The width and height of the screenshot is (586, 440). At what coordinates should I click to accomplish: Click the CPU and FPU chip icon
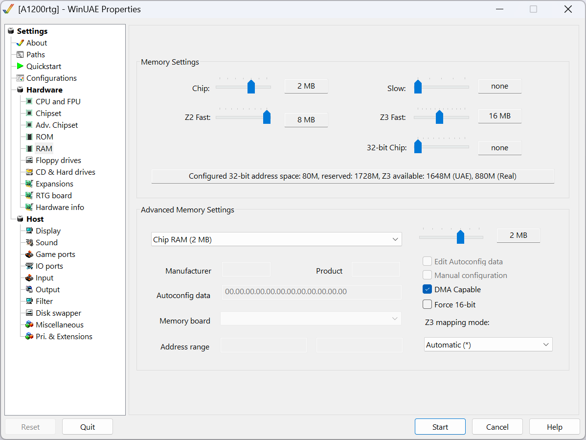click(x=29, y=101)
